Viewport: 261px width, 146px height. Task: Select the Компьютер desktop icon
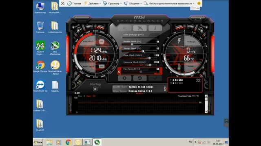tap(40, 8)
